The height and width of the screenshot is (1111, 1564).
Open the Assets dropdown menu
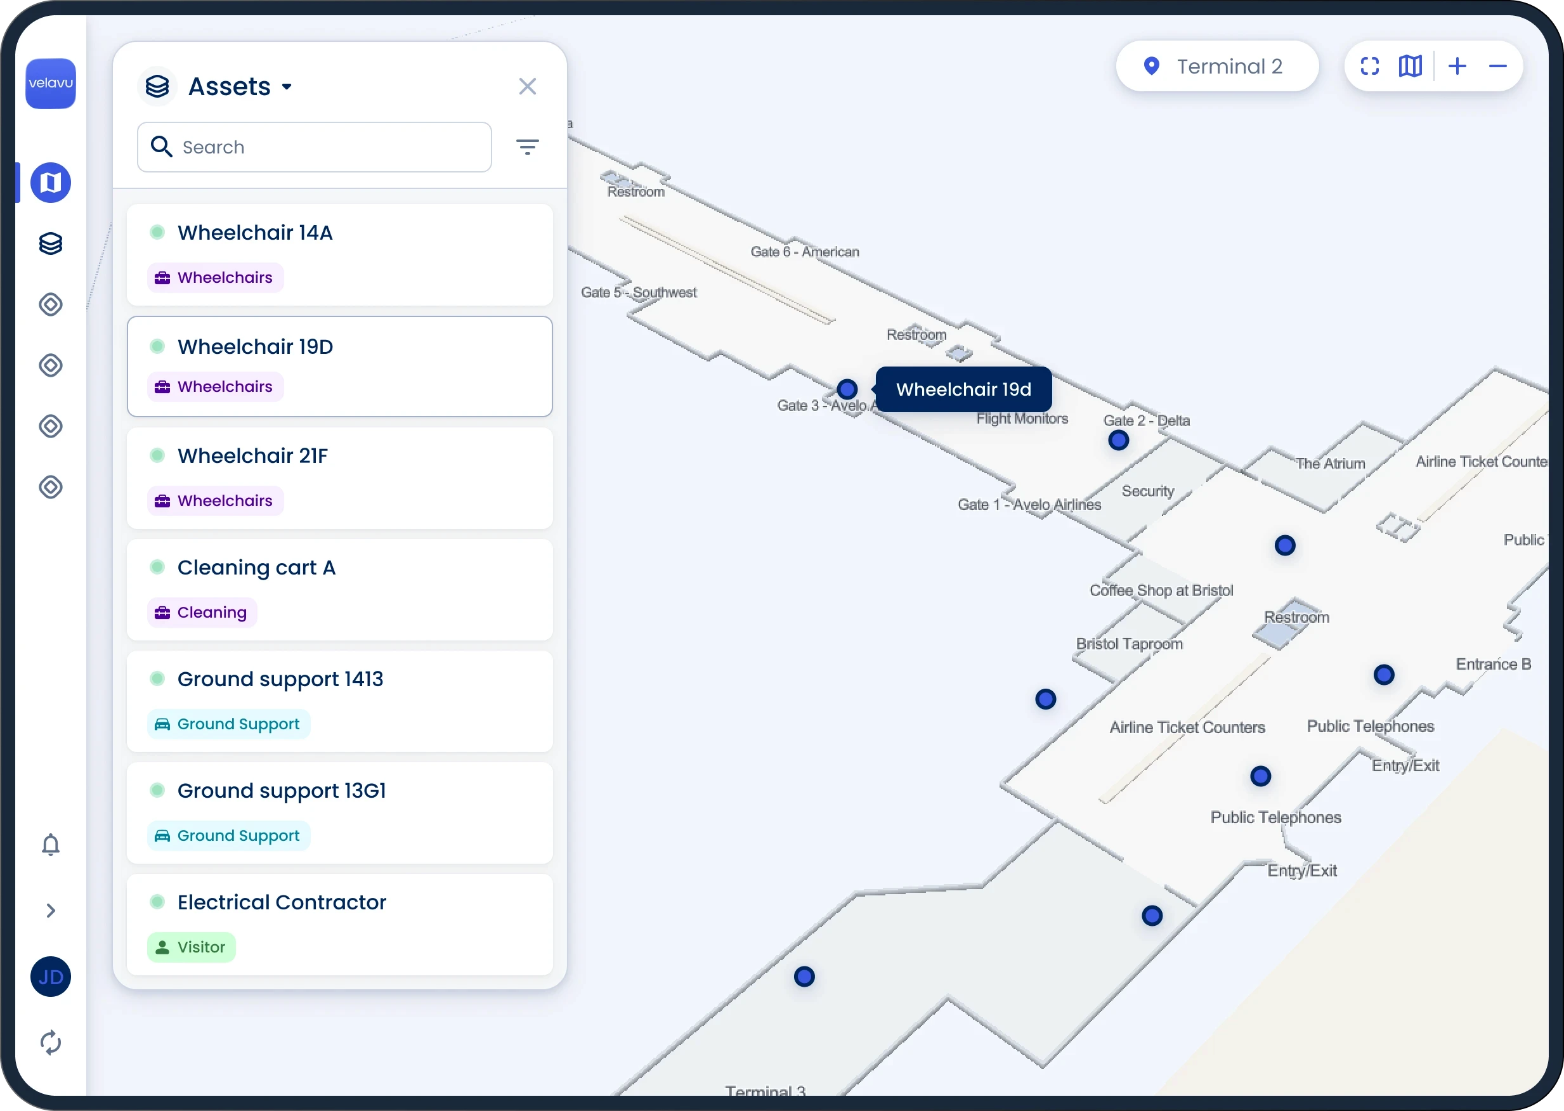point(241,87)
